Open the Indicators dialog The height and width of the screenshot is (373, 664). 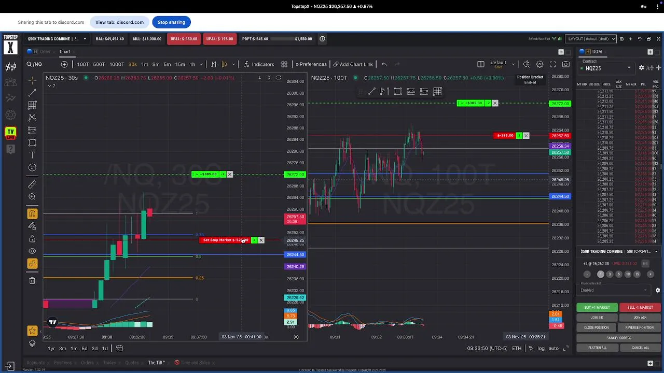pyautogui.click(x=258, y=64)
